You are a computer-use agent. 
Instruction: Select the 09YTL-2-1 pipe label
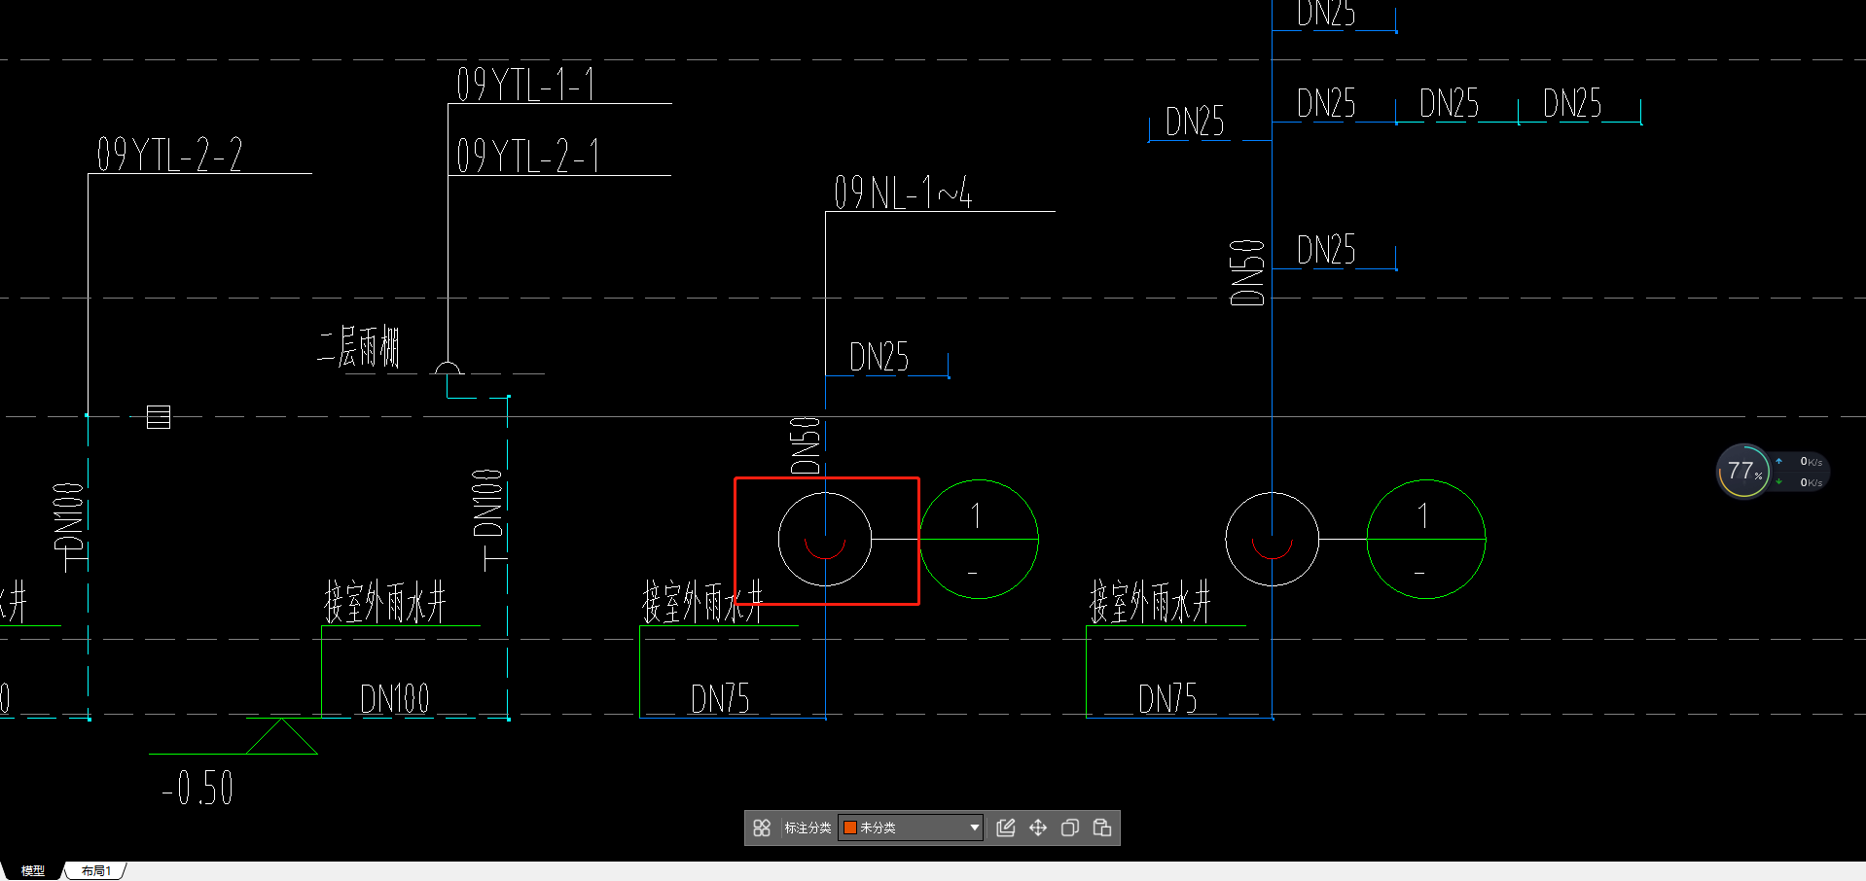(x=527, y=156)
